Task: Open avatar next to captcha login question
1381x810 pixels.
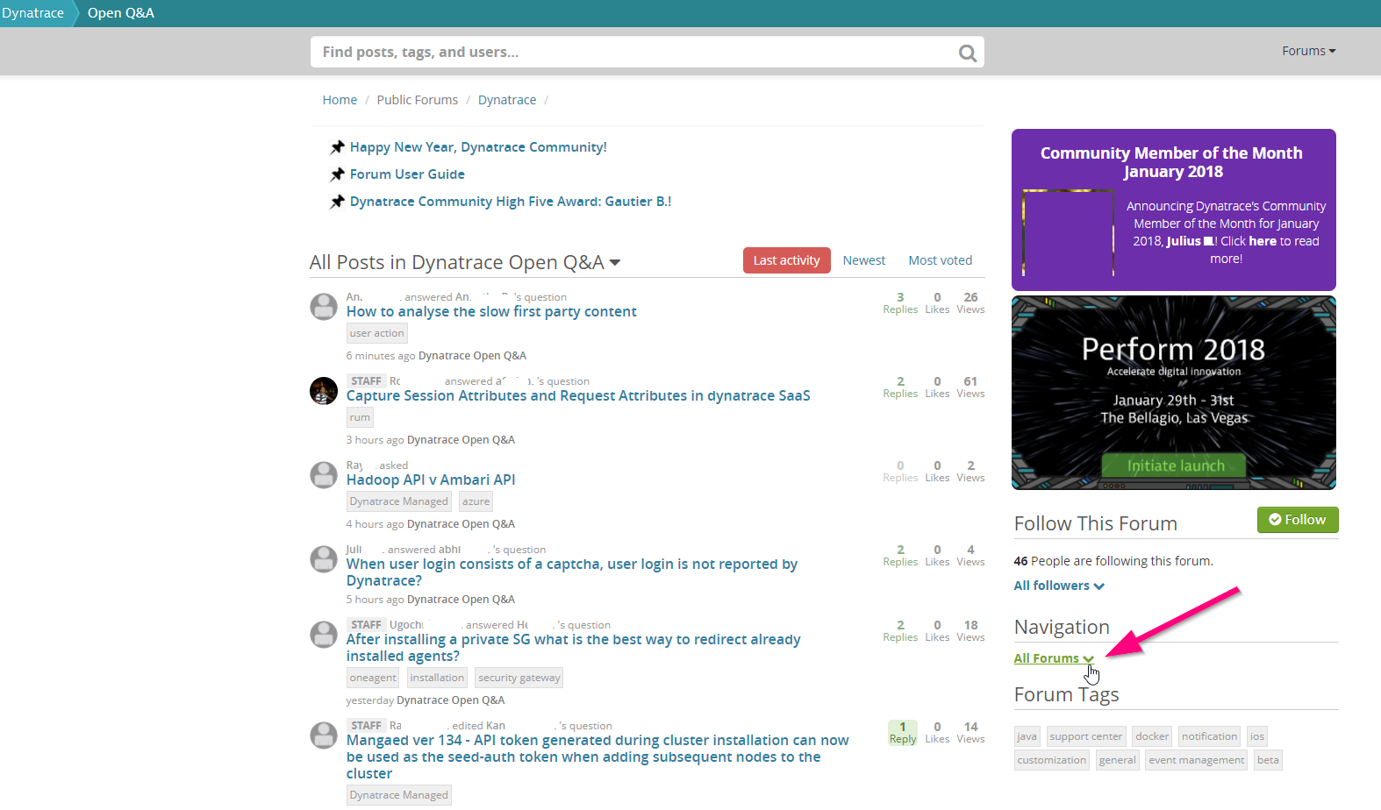Action: [324, 559]
